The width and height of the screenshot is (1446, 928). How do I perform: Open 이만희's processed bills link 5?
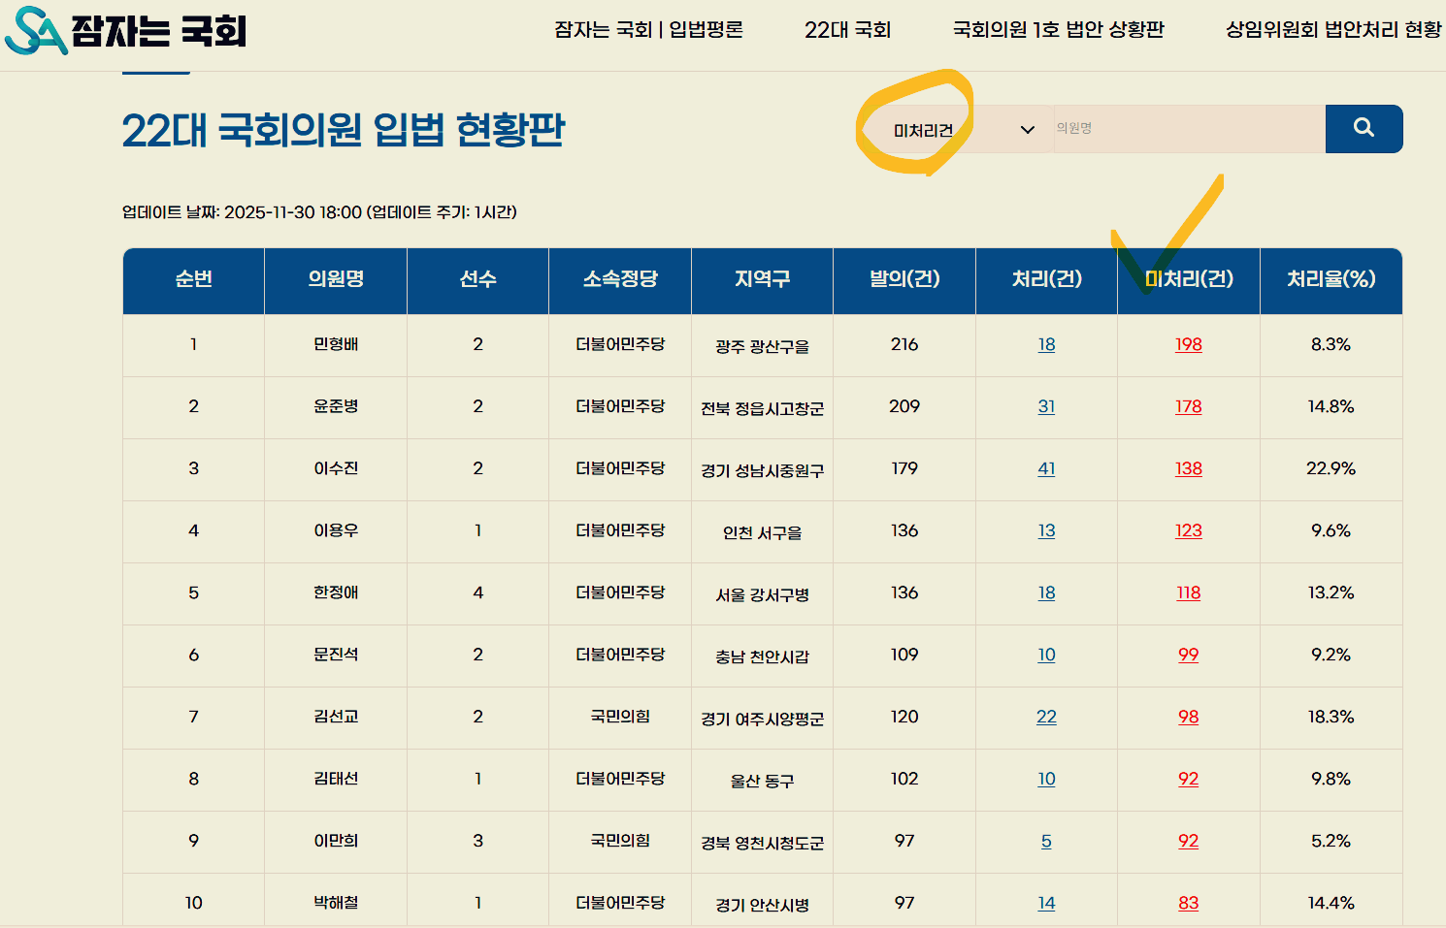coord(1046,841)
